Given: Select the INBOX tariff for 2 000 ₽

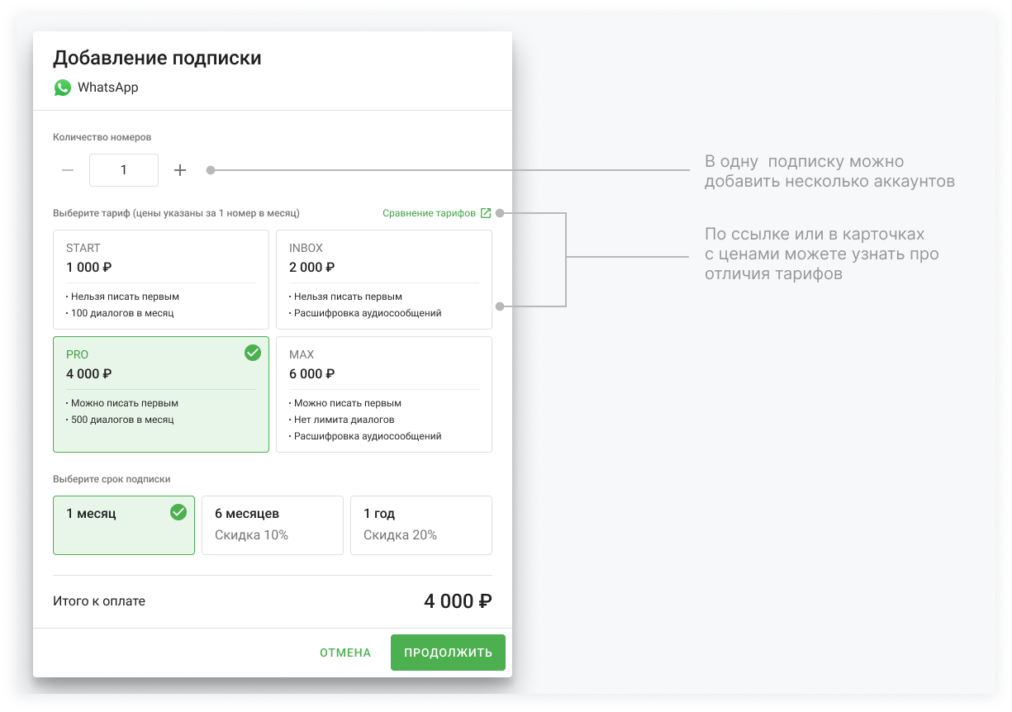Looking at the screenshot, I should pos(383,279).
